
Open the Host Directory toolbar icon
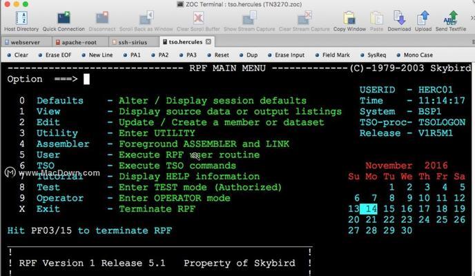[x=21, y=18]
